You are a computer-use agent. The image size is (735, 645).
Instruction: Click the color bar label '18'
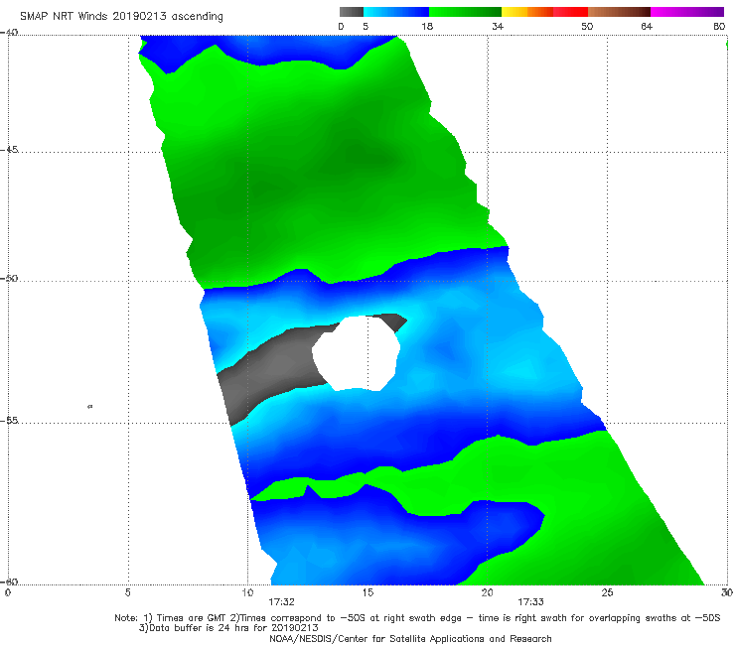point(427,26)
